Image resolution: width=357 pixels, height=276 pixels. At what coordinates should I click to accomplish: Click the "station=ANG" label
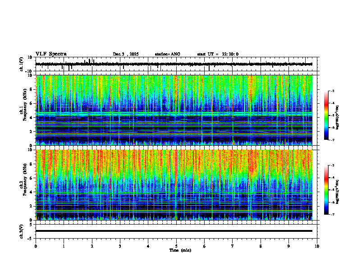point(167,54)
